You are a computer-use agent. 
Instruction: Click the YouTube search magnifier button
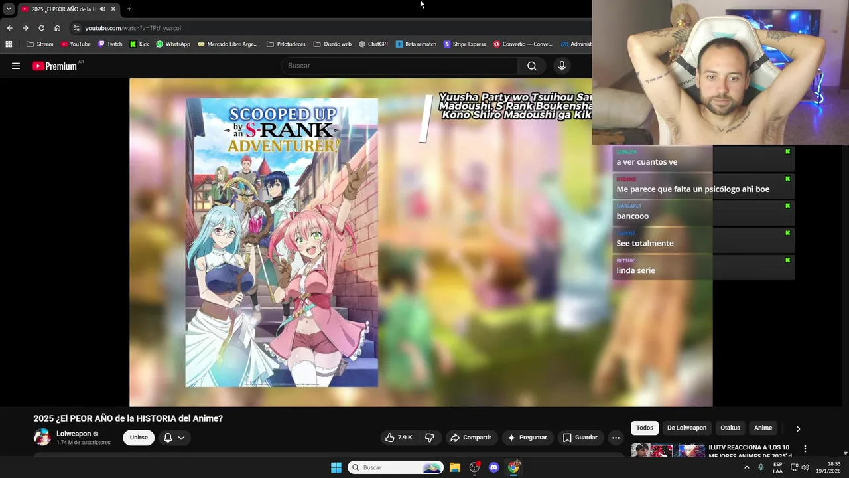click(531, 66)
